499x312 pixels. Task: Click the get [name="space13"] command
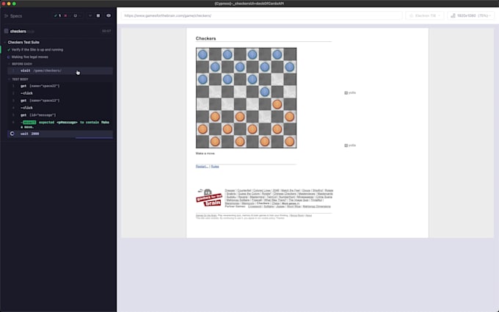point(60,101)
